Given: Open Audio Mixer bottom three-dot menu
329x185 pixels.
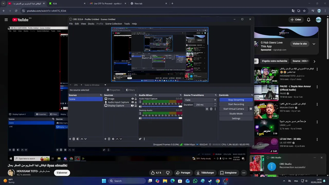Looking at the screenshot, I should pos(144,139).
